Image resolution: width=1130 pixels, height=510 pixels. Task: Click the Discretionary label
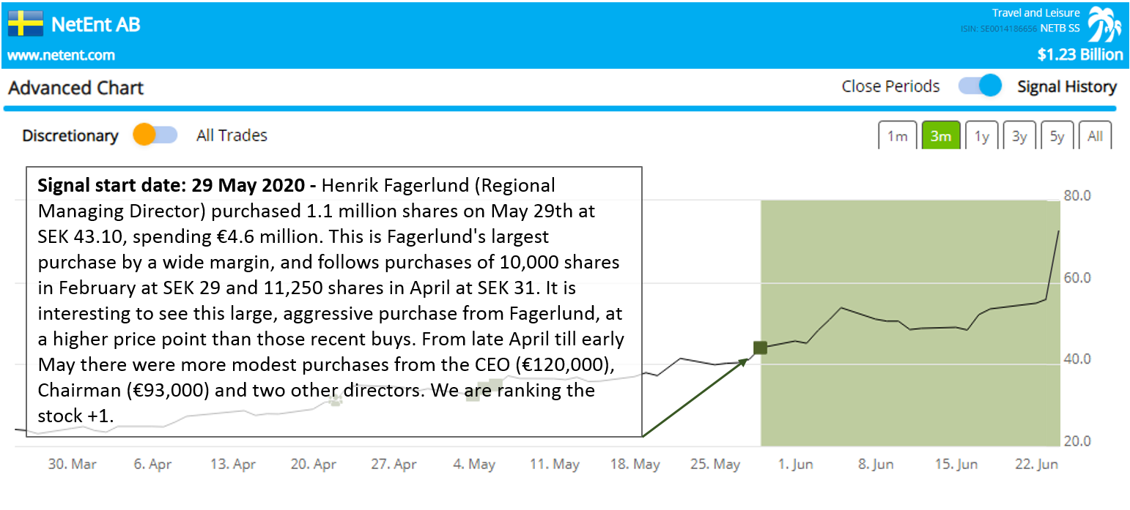(x=70, y=135)
